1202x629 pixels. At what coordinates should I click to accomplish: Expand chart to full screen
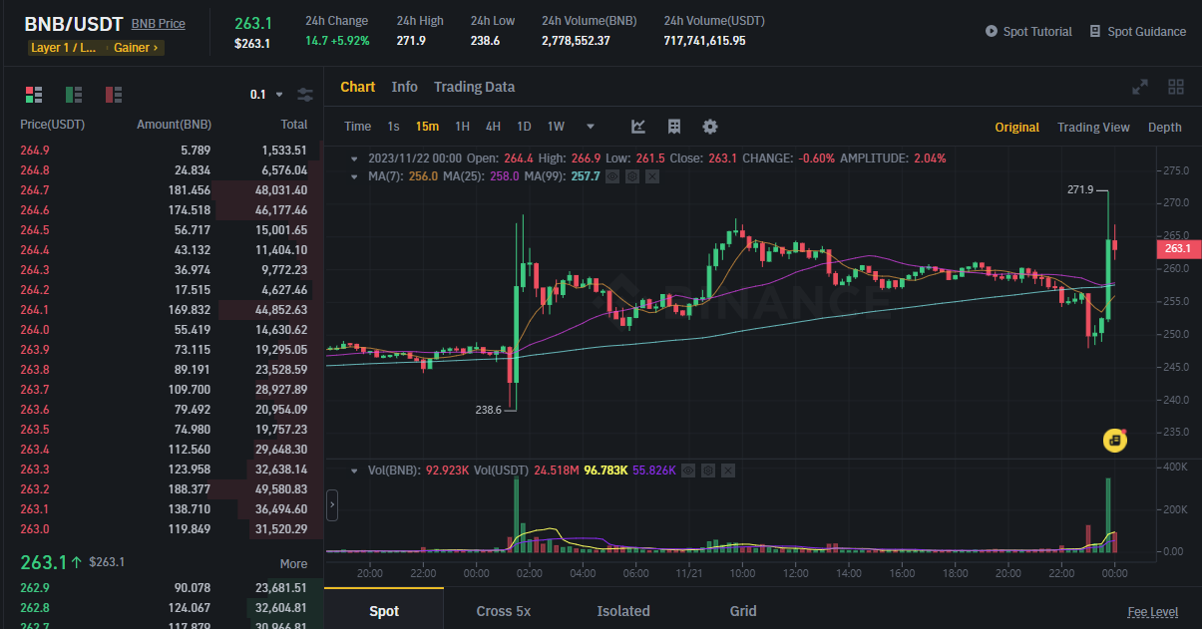(1140, 87)
